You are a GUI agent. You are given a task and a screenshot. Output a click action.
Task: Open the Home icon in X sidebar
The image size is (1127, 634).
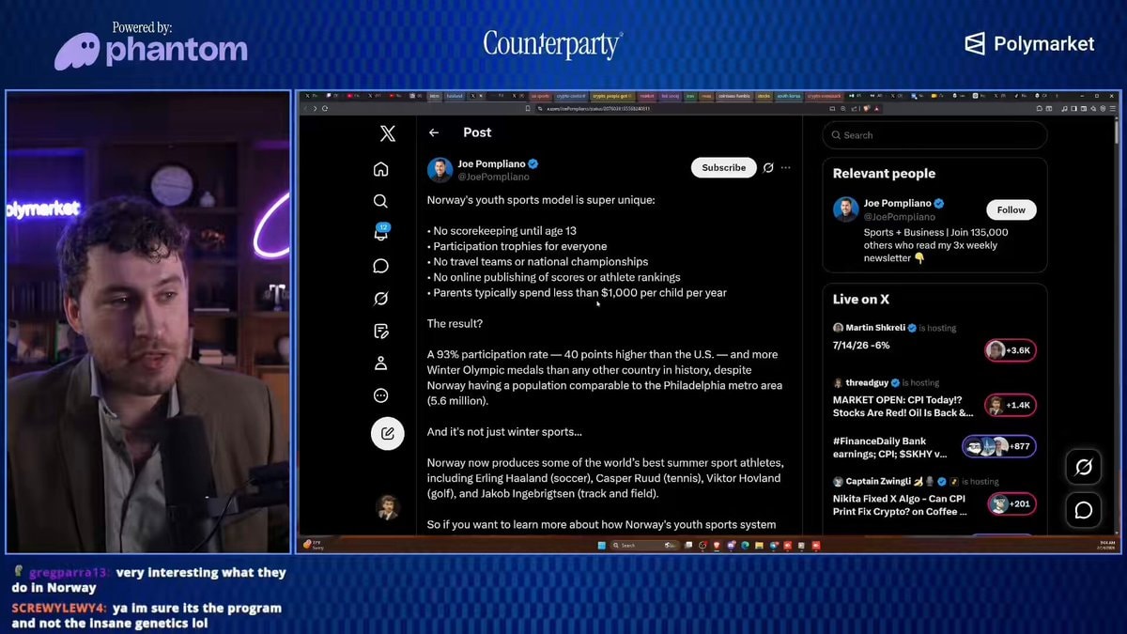point(380,169)
